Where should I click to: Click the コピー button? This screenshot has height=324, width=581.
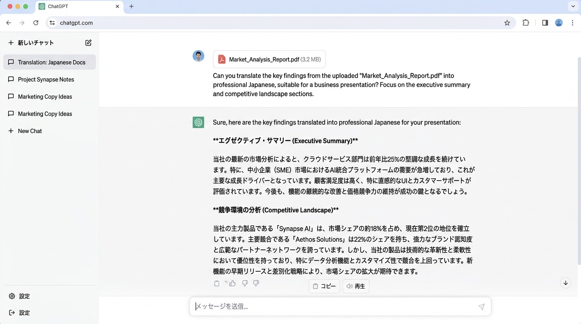click(324, 286)
